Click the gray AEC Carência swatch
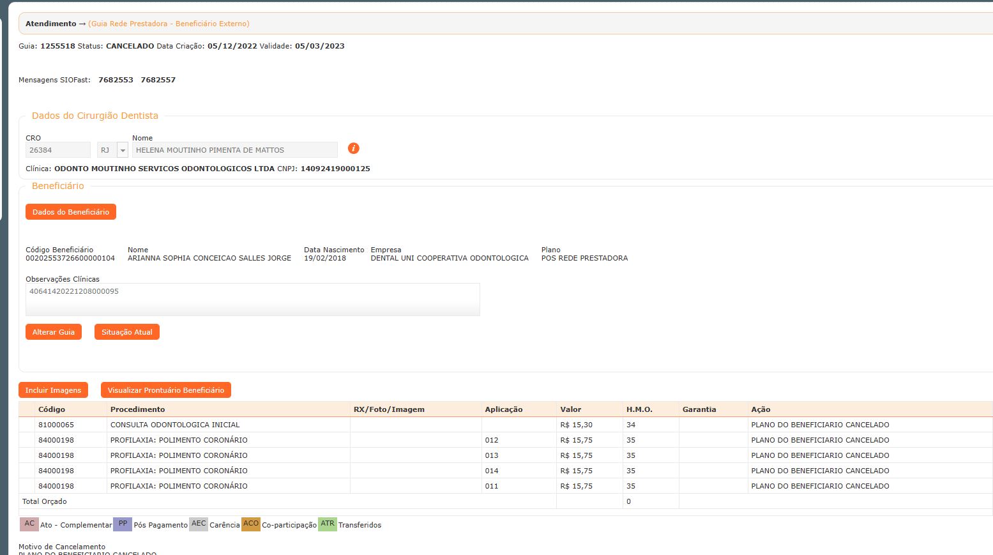The image size is (993, 555). click(199, 524)
